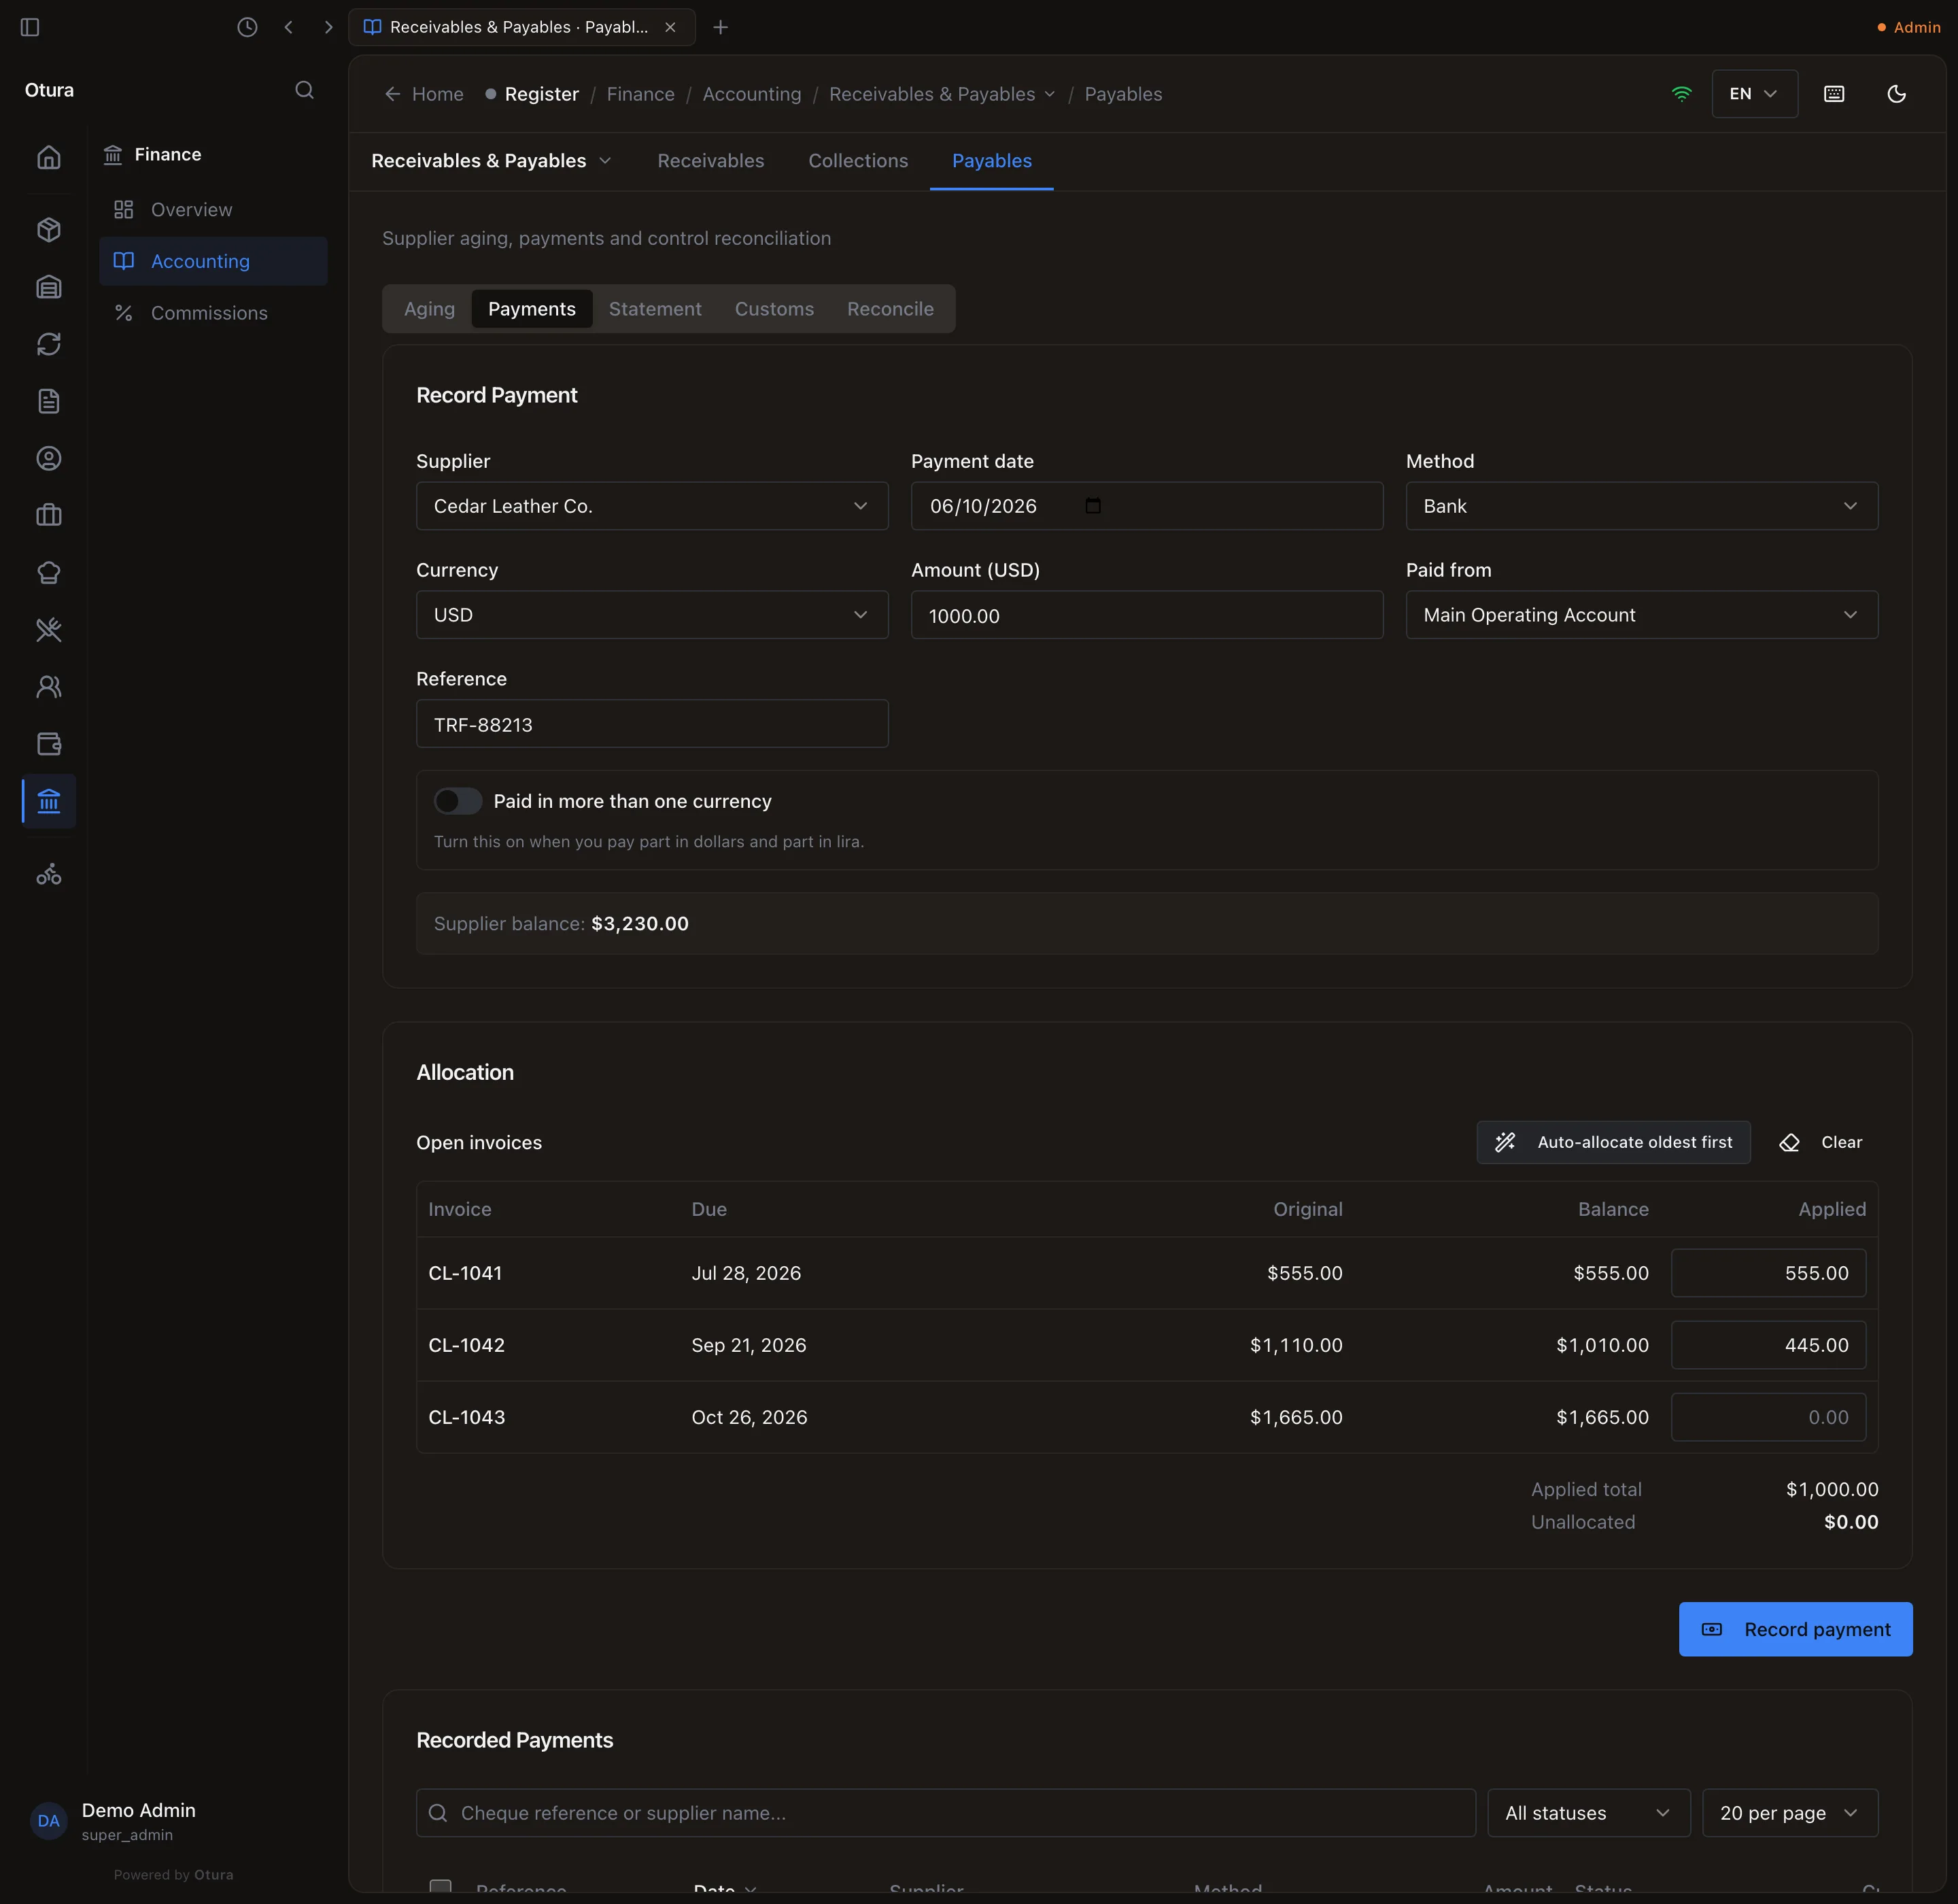1958x1904 pixels.
Task: Go forward with the right chevron
Action: click(328, 27)
